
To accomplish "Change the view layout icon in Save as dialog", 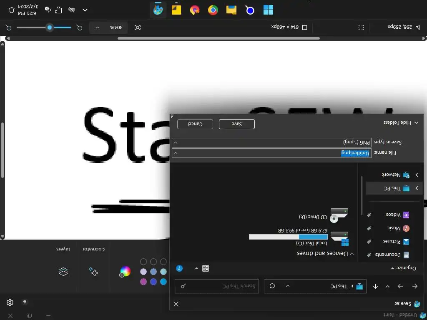I will 206,269.
